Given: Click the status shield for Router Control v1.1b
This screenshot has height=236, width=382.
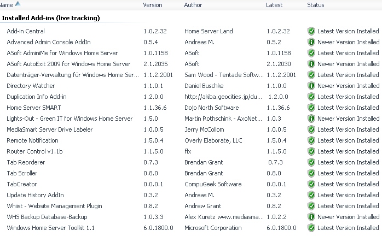Looking at the screenshot, I should coord(311,151).
